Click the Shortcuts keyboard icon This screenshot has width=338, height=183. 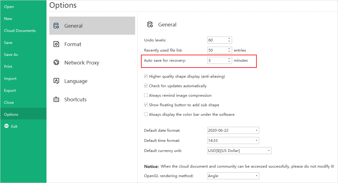pos(56,99)
